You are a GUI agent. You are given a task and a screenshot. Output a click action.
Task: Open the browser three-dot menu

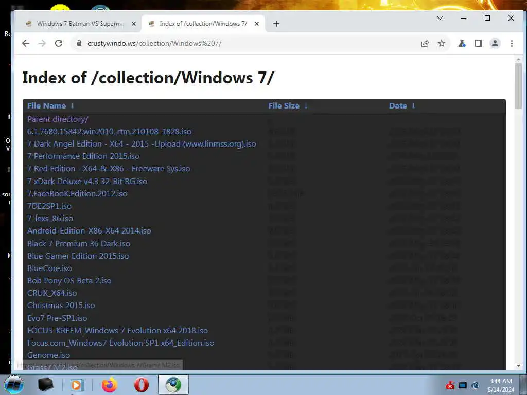(x=512, y=43)
